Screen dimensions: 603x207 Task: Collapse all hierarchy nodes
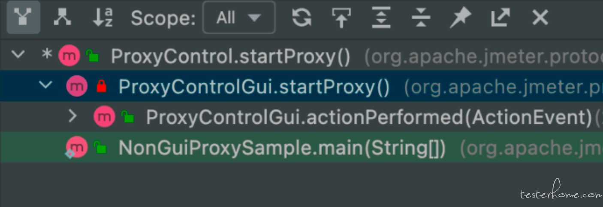[421, 18]
